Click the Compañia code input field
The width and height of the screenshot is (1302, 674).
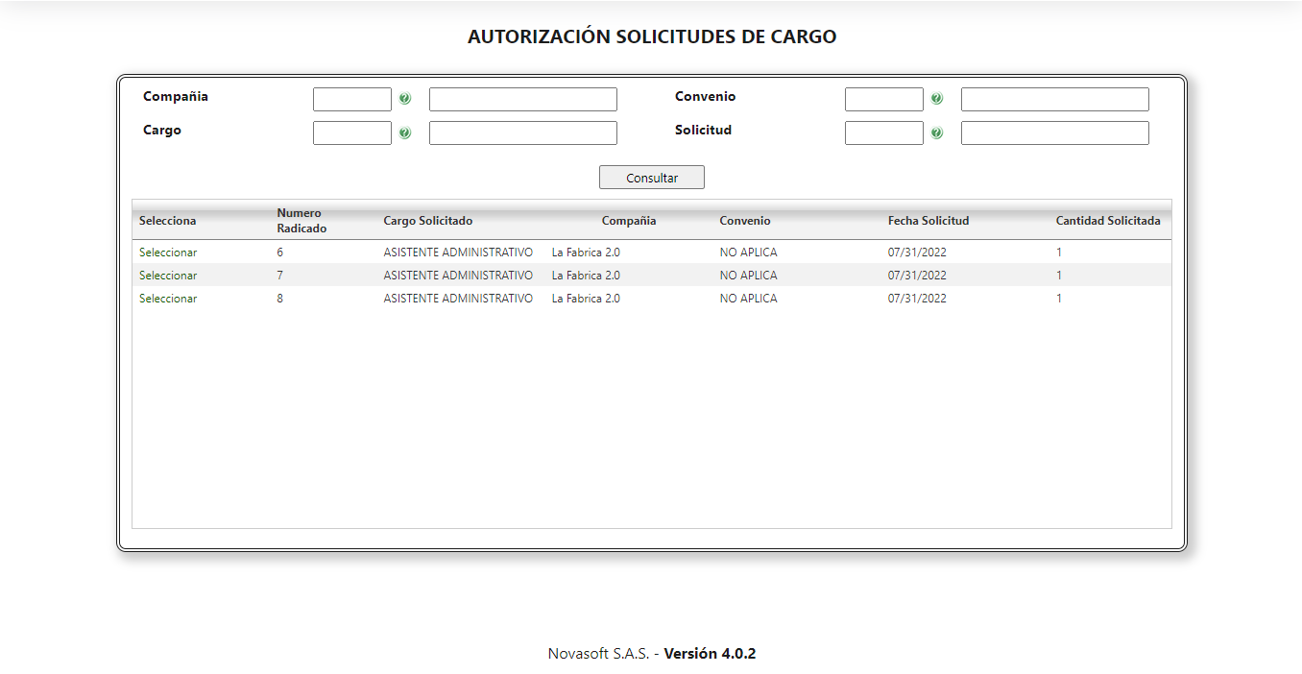coord(351,99)
